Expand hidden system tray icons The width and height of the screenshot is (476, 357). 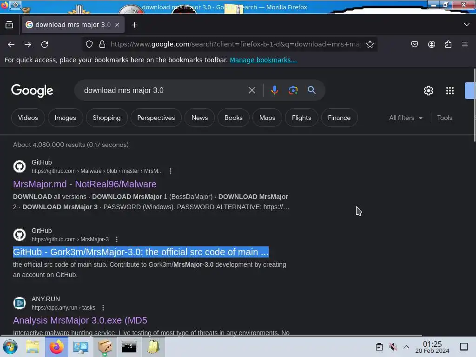click(406, 347)
